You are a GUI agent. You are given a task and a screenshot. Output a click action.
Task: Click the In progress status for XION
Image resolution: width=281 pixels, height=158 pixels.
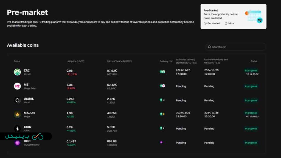(251, 129)
